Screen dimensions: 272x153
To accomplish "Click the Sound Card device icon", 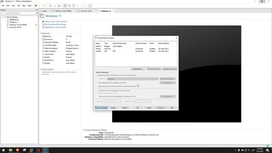I will [x=43, y=54].
